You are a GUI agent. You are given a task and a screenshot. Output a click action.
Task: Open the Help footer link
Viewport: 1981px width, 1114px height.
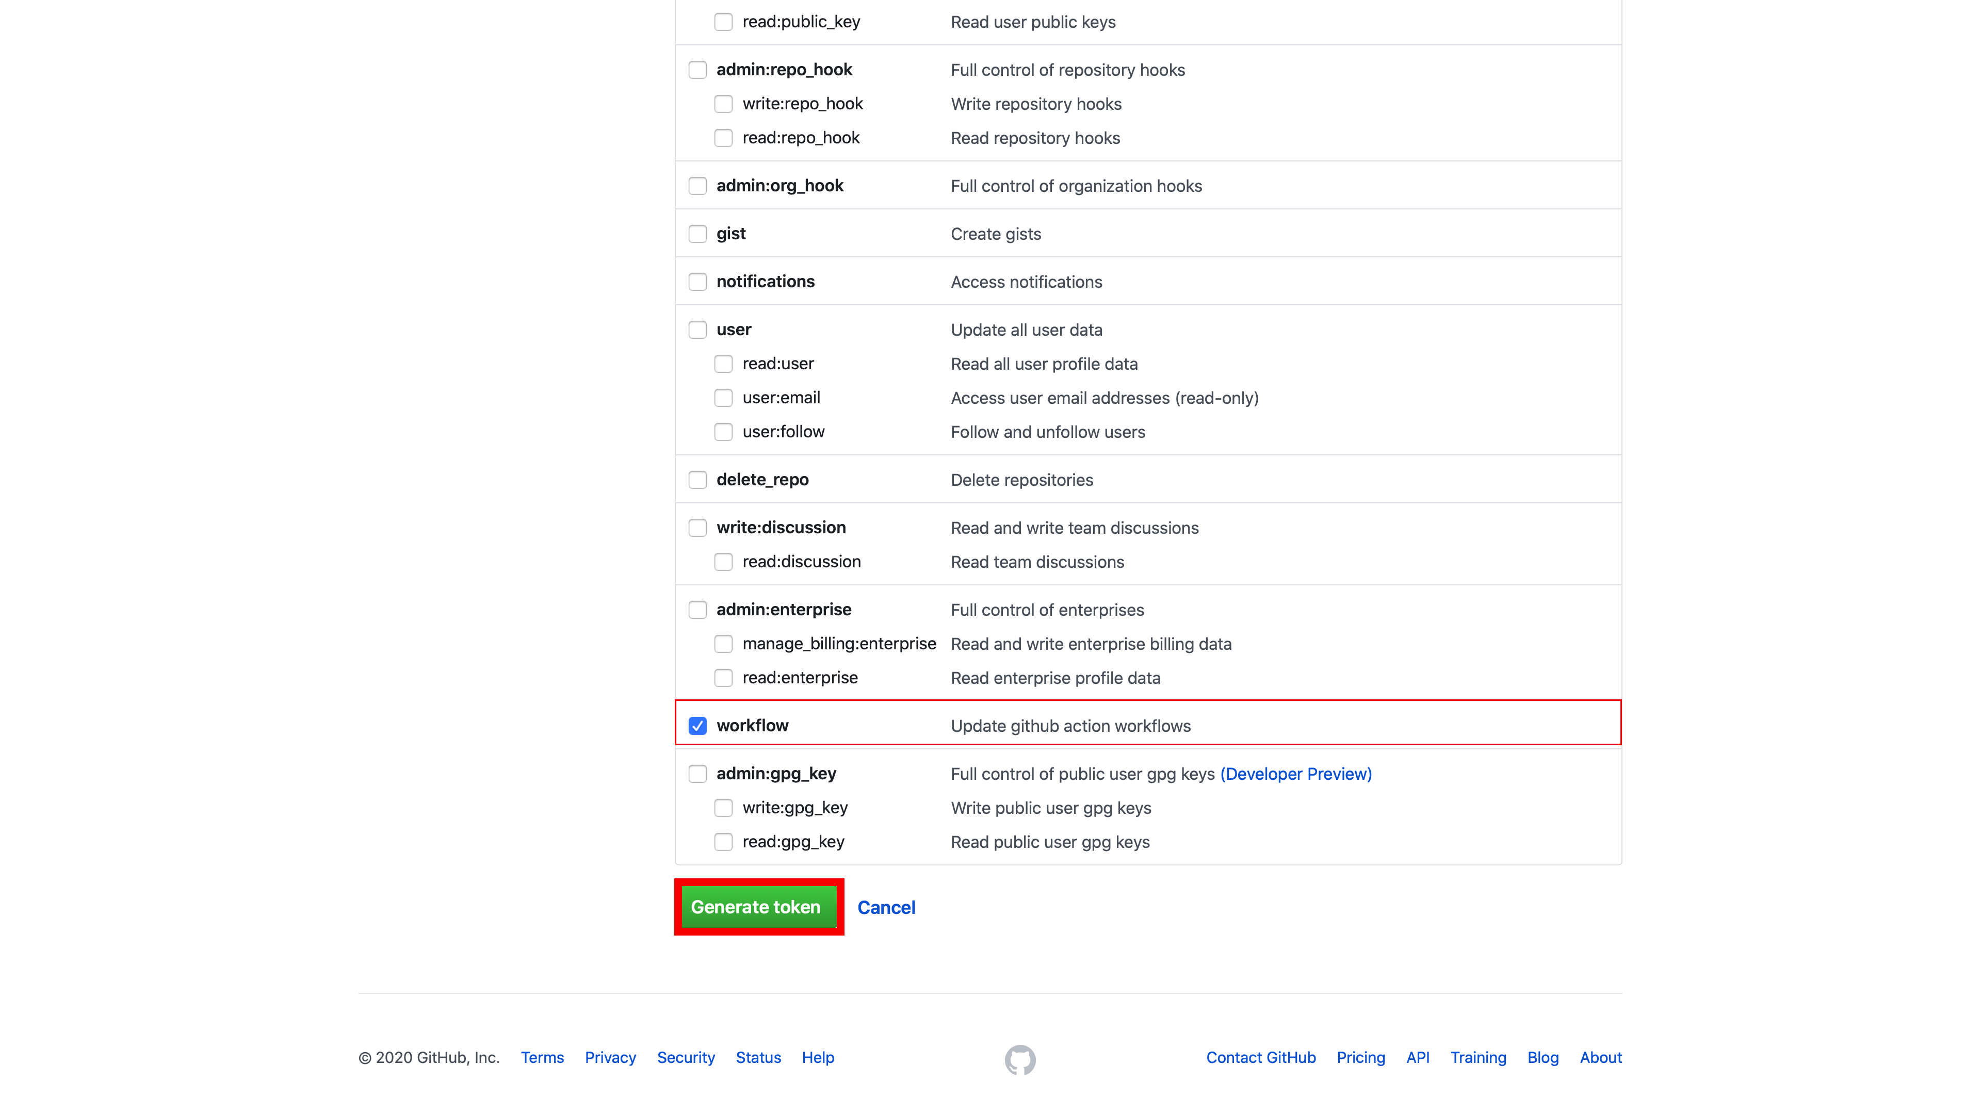coord(818,1058)
